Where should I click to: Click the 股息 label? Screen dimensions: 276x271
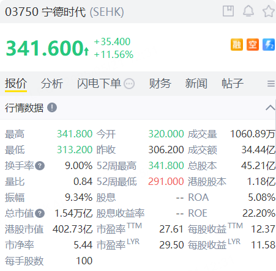click(106, 198)
